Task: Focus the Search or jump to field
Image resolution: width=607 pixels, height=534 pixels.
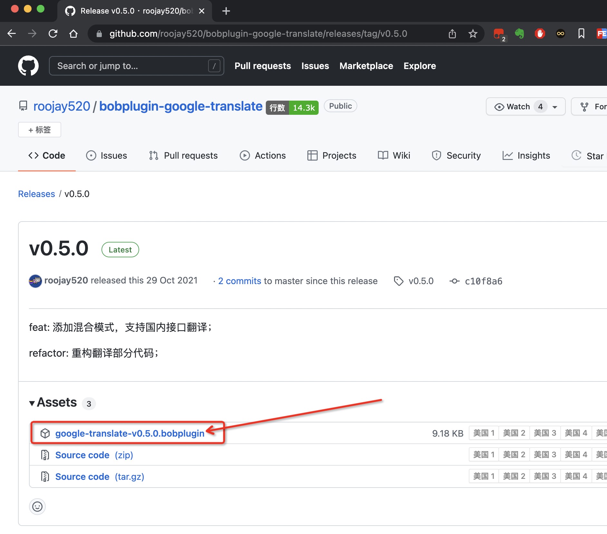Action: pos(136,66)
